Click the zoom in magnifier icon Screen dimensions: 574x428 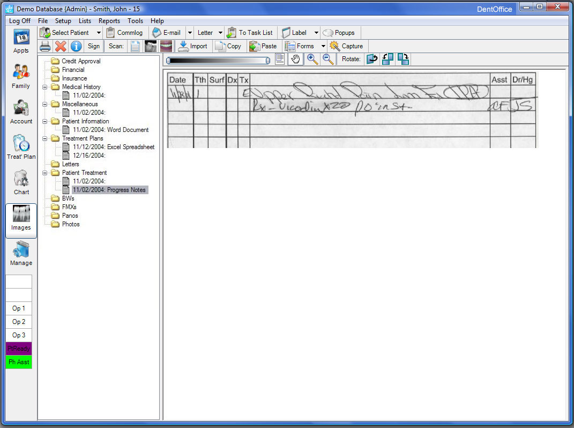coord(312,59)
